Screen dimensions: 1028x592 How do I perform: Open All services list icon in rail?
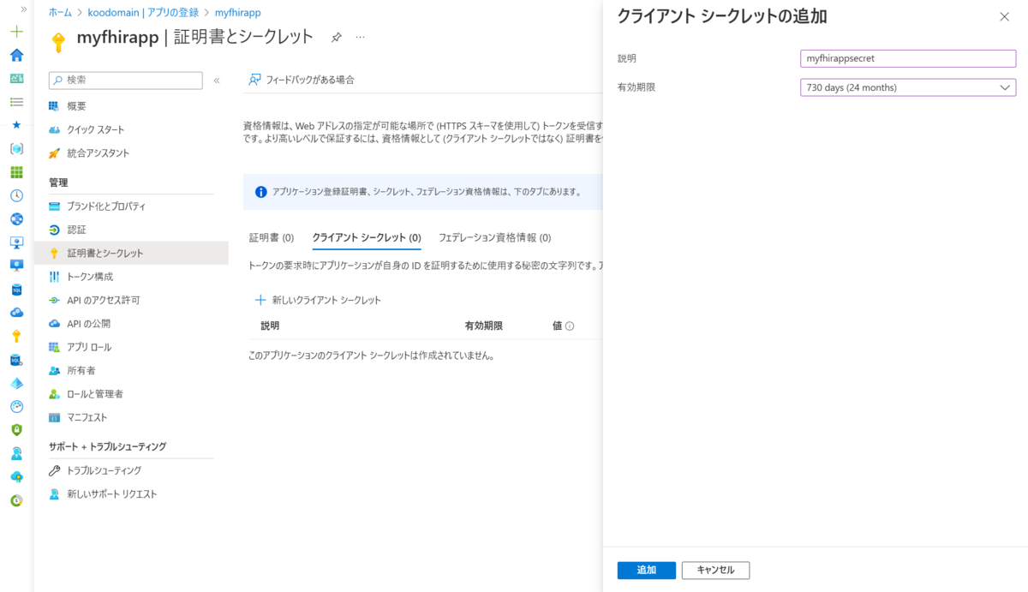tap(16, 101)
